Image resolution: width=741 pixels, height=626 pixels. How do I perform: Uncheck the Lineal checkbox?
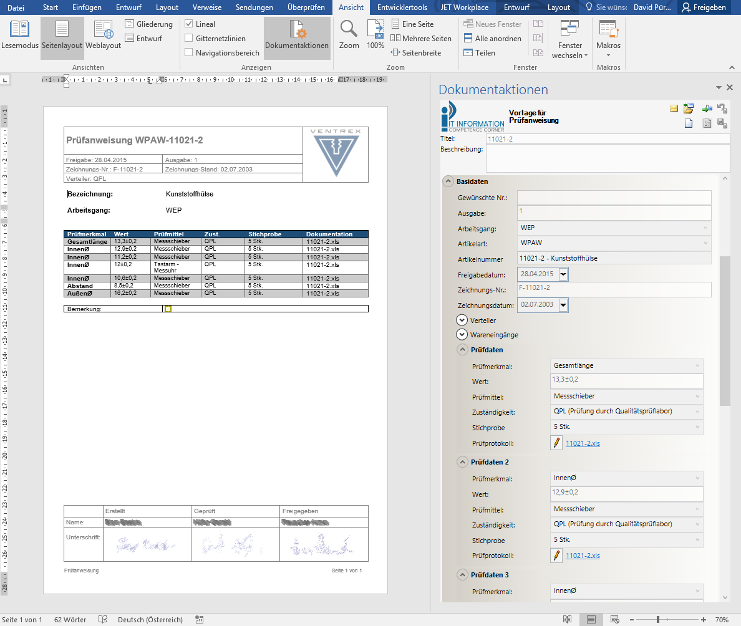tap(189, 24)
